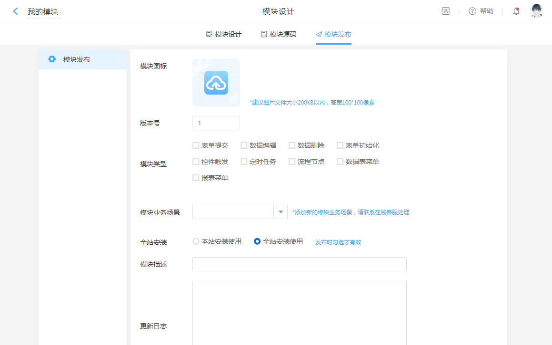Switch to the 模块设计 tab
Screen dimensions: 552x345
point(224,34)
